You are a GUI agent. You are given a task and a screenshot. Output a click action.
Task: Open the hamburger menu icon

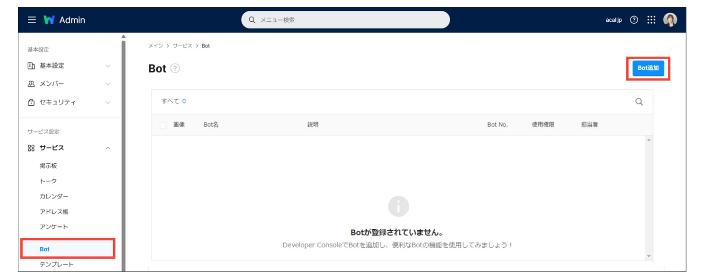[x=32, y=20]
